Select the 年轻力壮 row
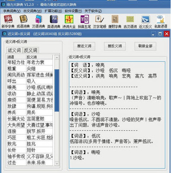Image resolution: width=171 pixels, height=173 pixels. [x=30, y=62]
